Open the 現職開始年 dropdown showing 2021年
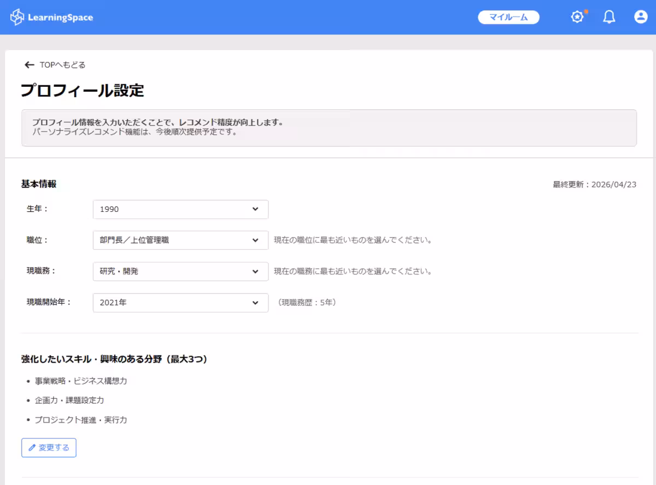 [x=181, y=303]
